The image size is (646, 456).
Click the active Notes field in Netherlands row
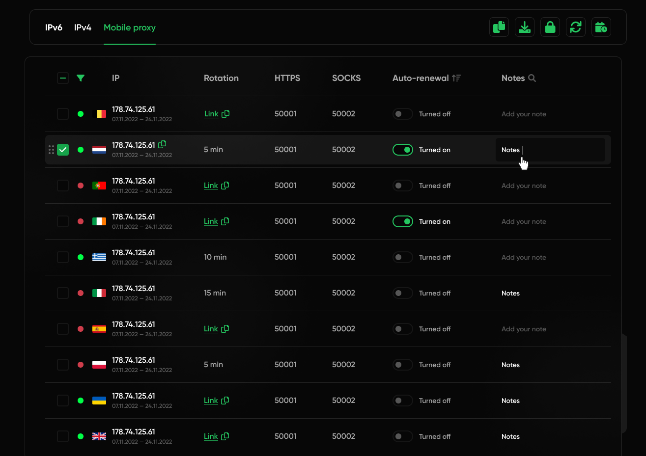(x=550, y=150)
